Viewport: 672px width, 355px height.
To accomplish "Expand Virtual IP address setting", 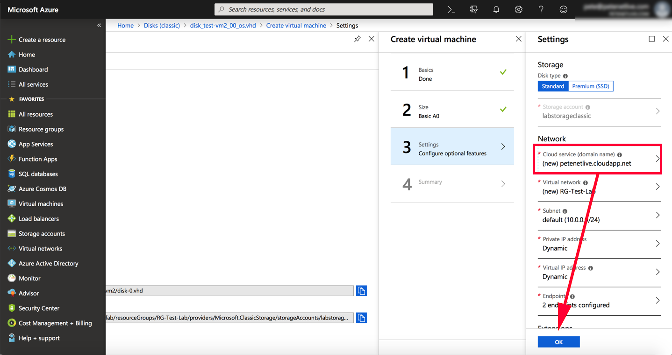I will [599, 272].
